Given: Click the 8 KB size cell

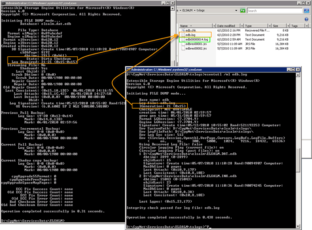Looking at the screenshot, I should pyautogui.click(x=285, y=30).
